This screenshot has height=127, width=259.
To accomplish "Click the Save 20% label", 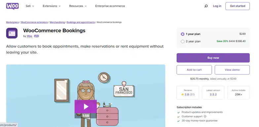I will (222, 41).
